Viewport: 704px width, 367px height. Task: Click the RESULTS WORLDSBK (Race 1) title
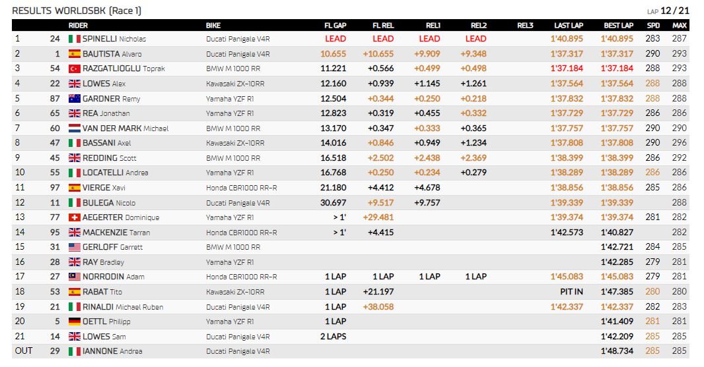(x=77, y=11)
